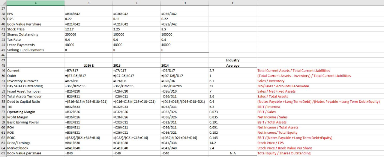Click the =B7/B17 formula cell
This screenshot has width=384, height=157.
(x=88, y=70)
